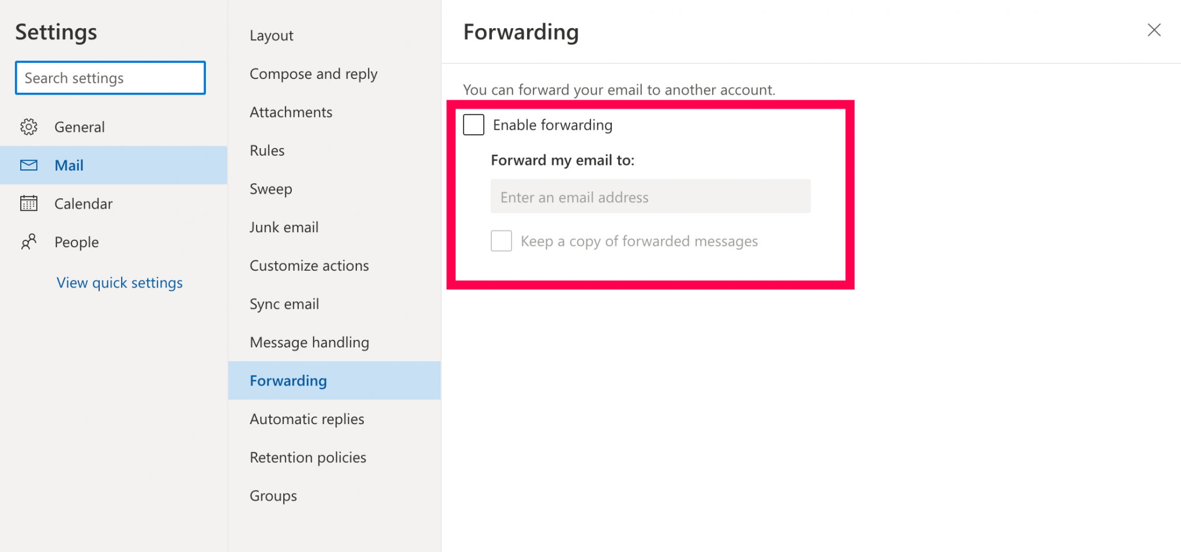The height and width of the screenshot is (552, 1181).
Task: Open Automatic replies settings
Action: click(306, 419)
